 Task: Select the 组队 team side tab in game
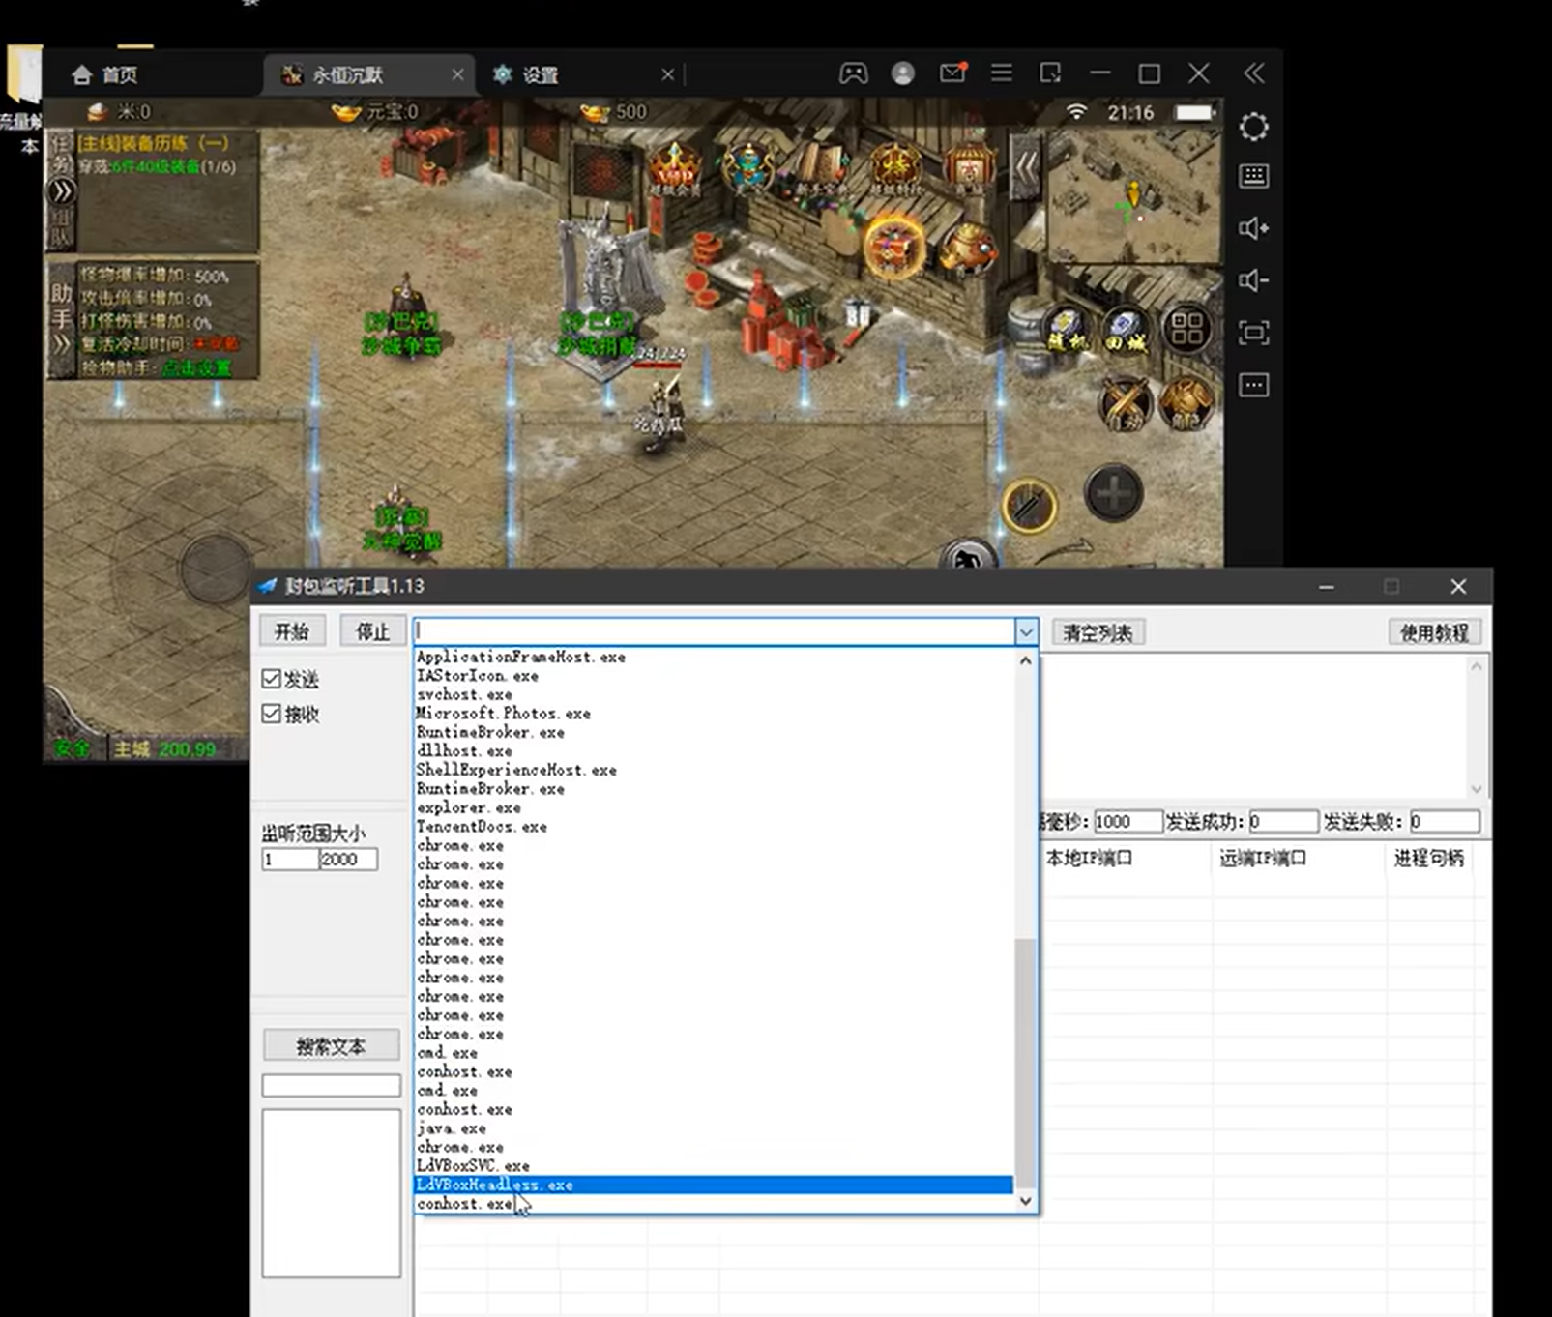[62, 228]
